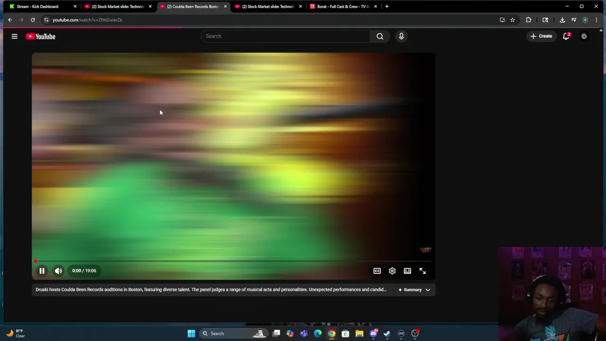The image size is (606, 341).
Task: Switch player to theater mode
Action: point(407,271)
